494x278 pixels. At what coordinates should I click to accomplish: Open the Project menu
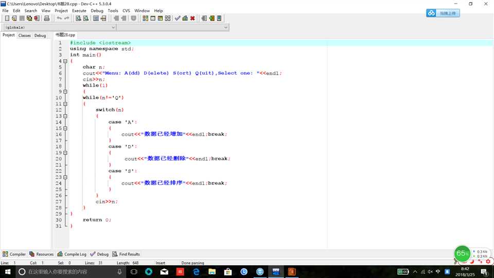click(61, 10)
